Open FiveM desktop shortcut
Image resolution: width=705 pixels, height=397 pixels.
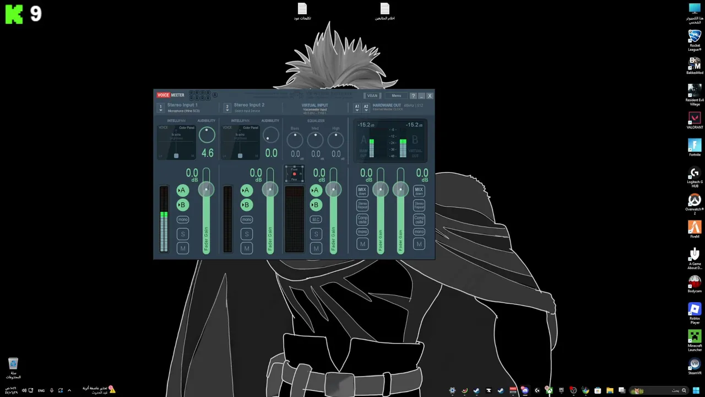pyautogui.click(x=695, y=230)
